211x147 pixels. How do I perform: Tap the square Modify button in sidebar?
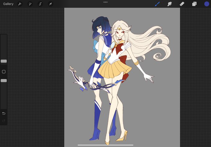coord(4,72)
